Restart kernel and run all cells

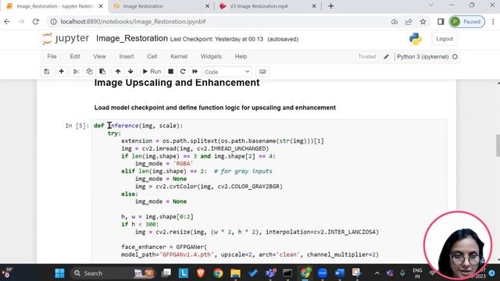[x=195, y=72]
